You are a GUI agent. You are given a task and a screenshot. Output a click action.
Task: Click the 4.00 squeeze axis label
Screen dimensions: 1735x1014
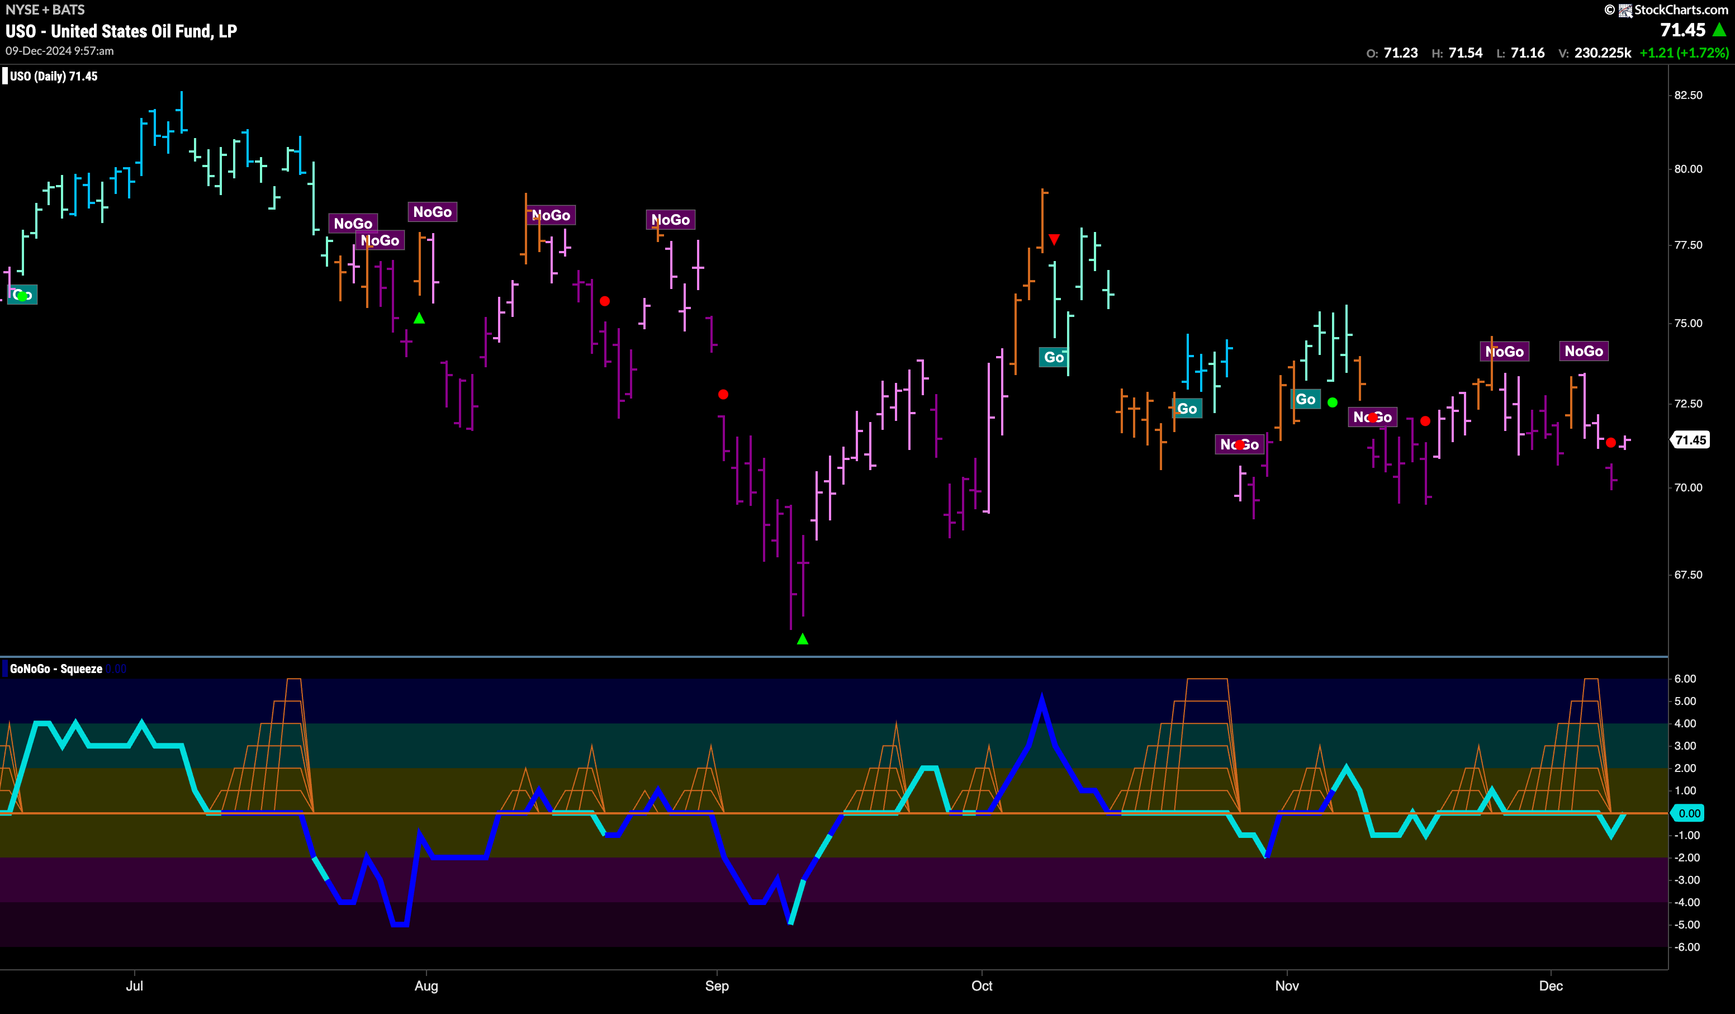tap(1685, 723)
